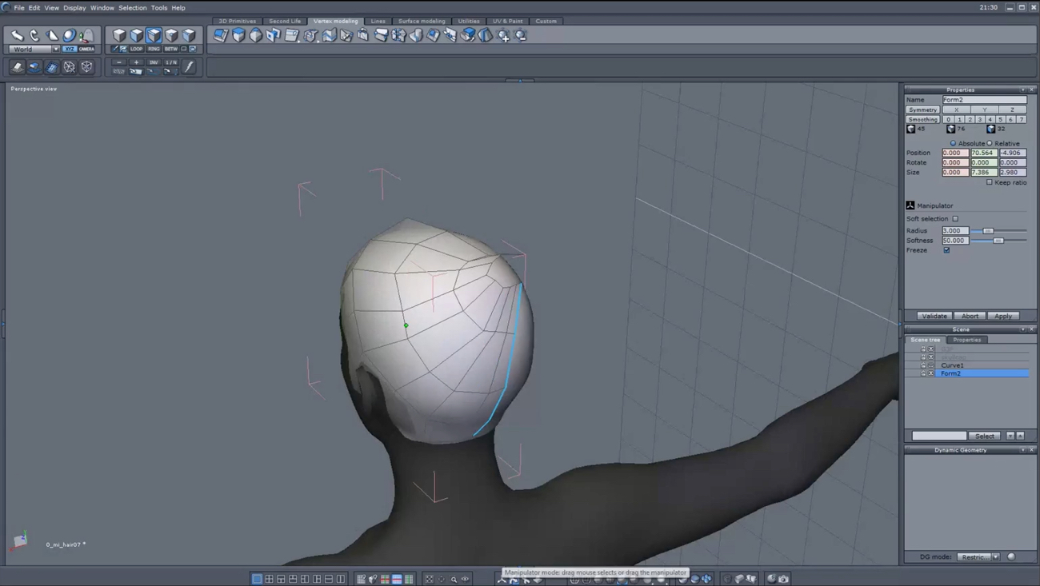Open the Tools menu
This screenshot has width=1040, height=586.
[159, 7]
